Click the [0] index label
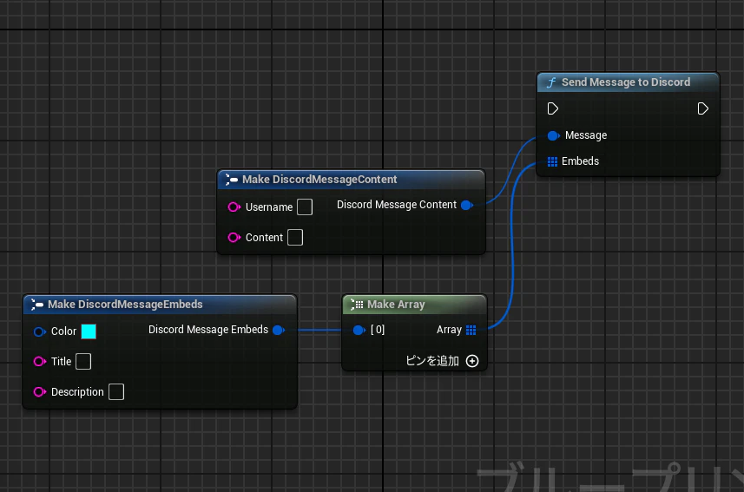744x492 pixels. point(378,330)
